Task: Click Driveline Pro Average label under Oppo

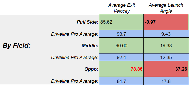Action: pyautogui.click(x=75, y=81)
